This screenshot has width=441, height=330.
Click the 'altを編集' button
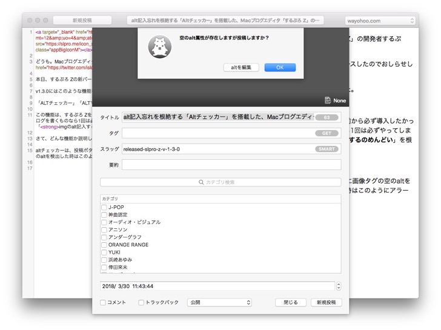(241, 67)
